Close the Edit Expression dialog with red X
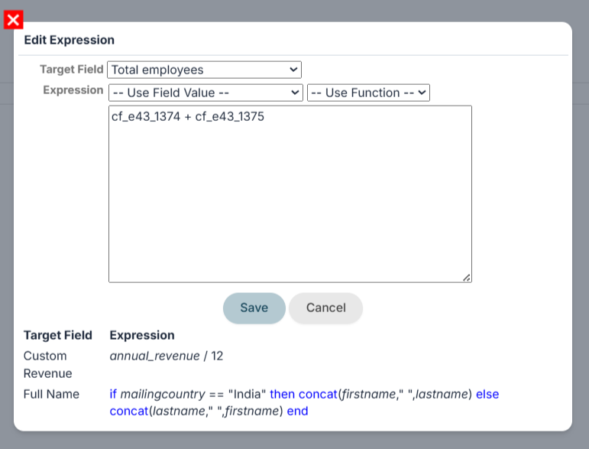This screenshot has width=589, height=449. pos(13,20)
